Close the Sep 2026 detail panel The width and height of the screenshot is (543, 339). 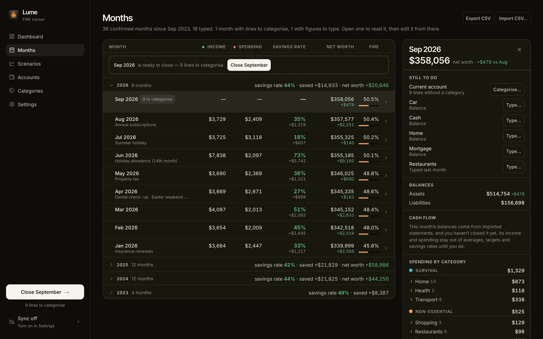(x=519, y=50)
